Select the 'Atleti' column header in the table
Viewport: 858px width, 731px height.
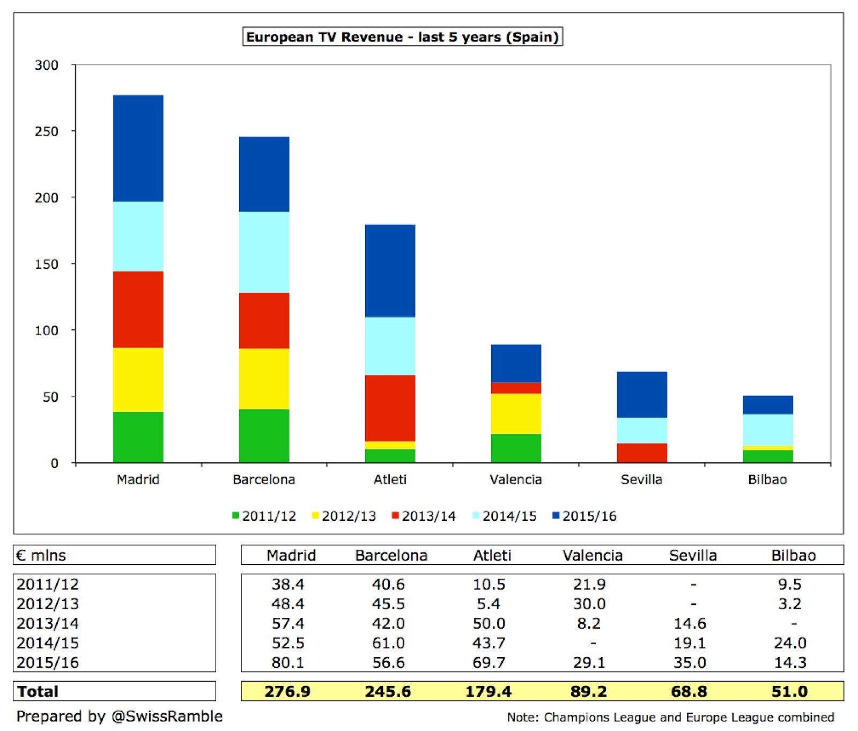[492, 556]
